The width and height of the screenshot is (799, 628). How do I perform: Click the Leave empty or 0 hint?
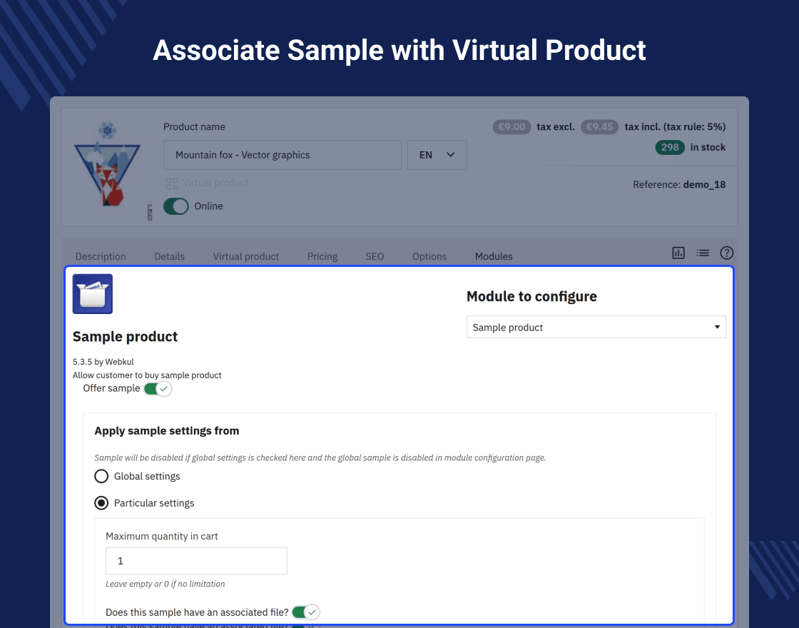pyautogui.click(x=165, y=584)
